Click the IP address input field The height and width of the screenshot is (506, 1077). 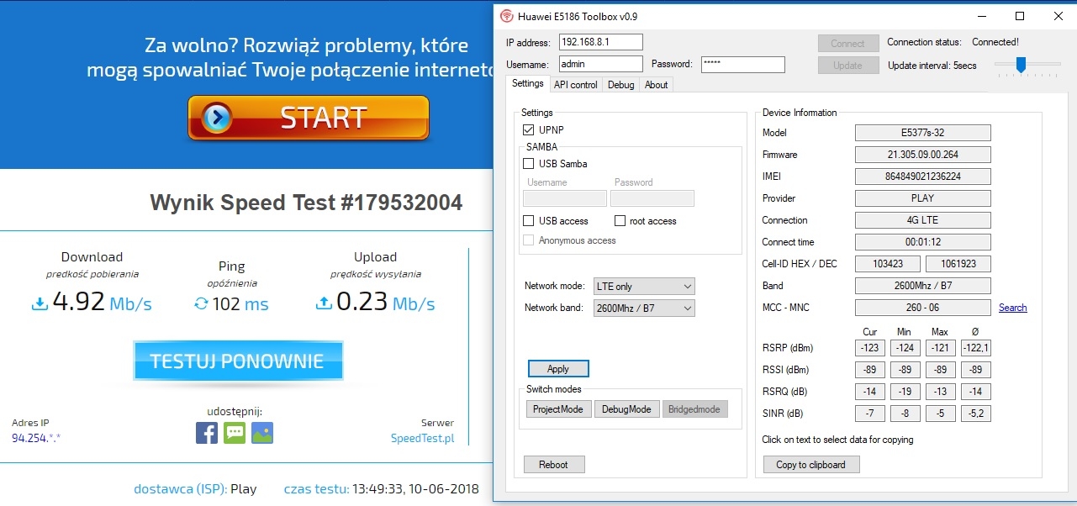click(600, 42)
